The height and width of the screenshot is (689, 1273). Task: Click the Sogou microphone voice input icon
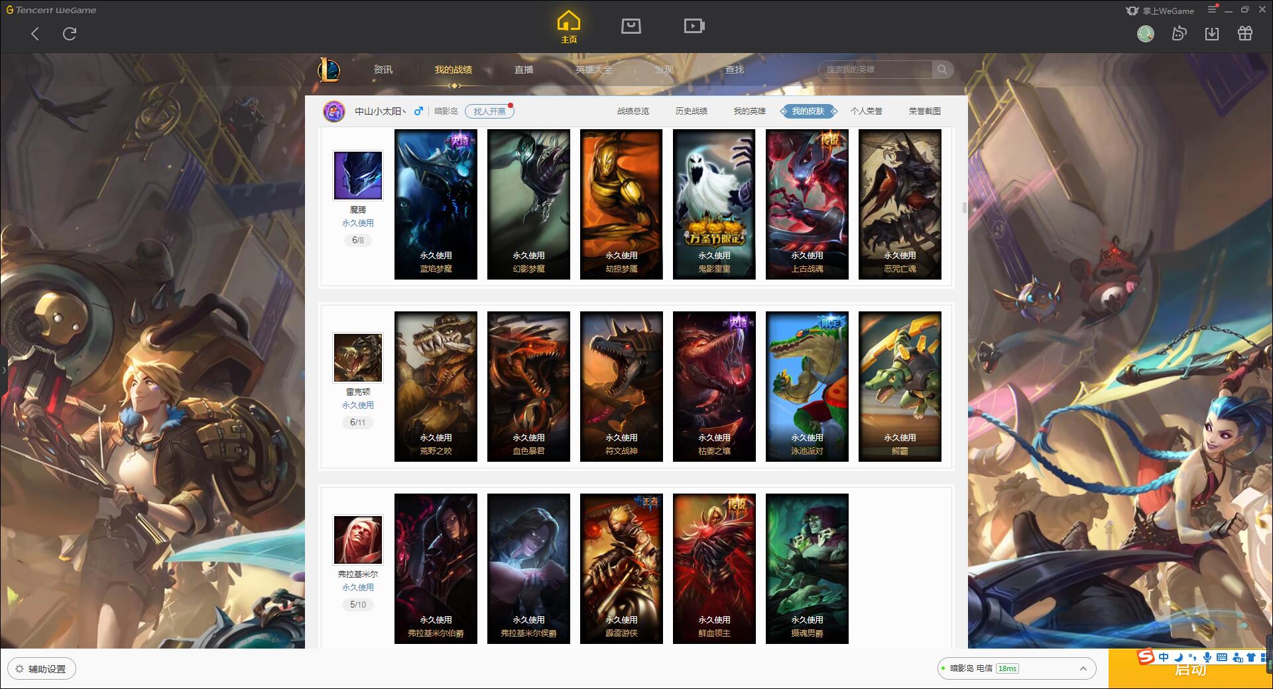1207,657
